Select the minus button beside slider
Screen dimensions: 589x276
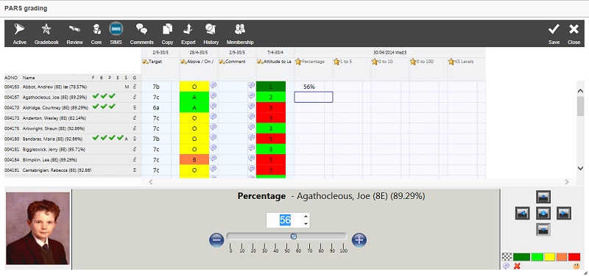coord(216,240)
